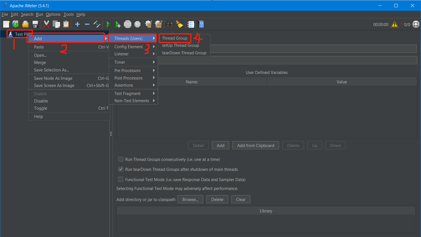Select Help in context menu
This screenshot has width=421, height=237.
(x=69, y=117)
